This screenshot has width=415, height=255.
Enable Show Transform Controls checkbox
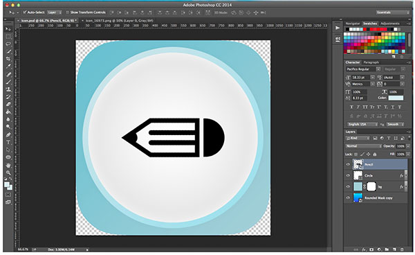(68, 12)
